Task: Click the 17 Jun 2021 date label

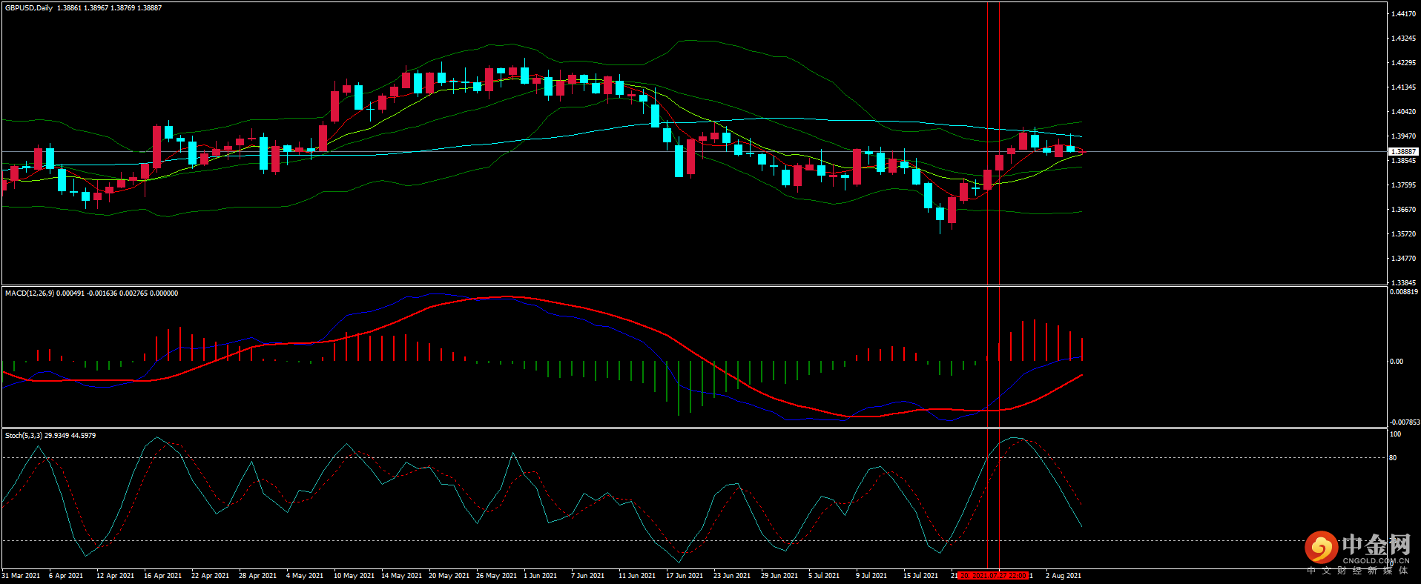Action: point(684,576)
